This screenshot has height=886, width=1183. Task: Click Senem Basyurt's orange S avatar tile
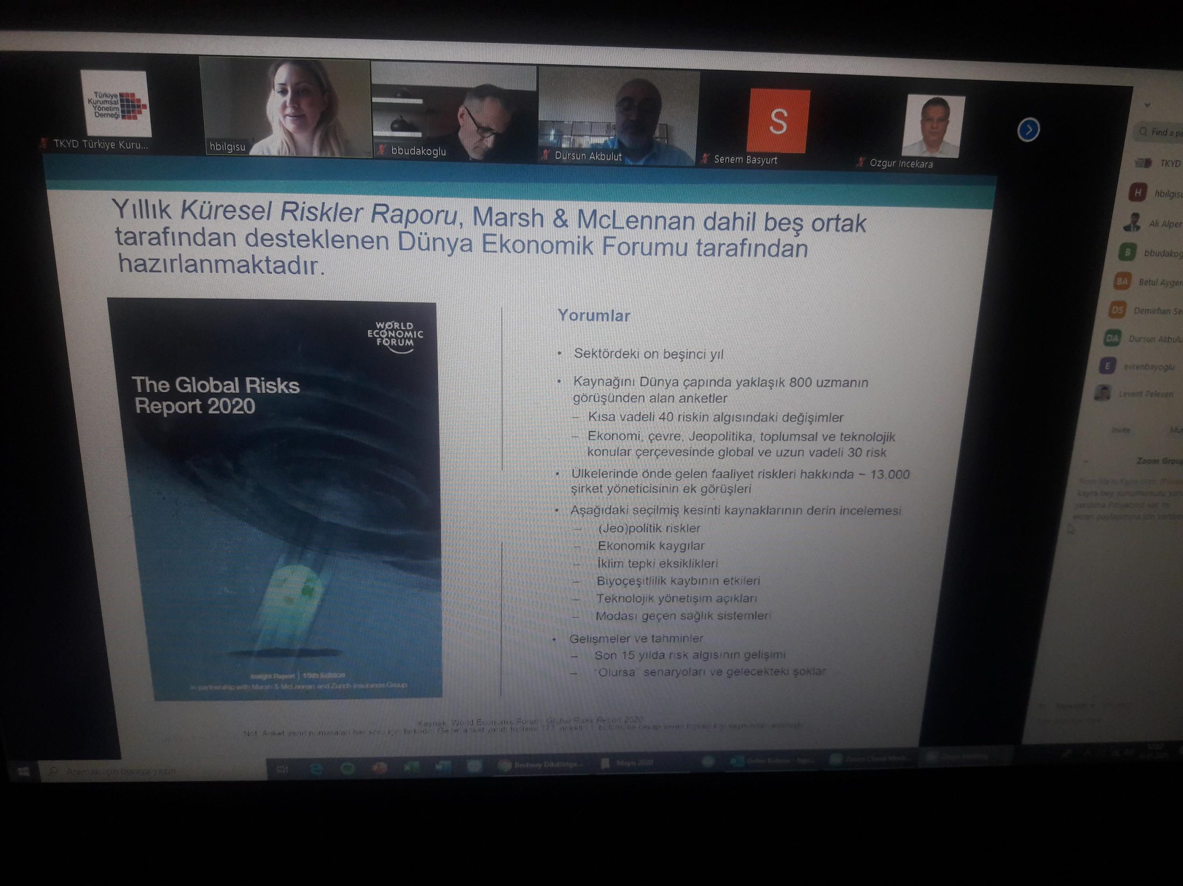tap(778, 121)
